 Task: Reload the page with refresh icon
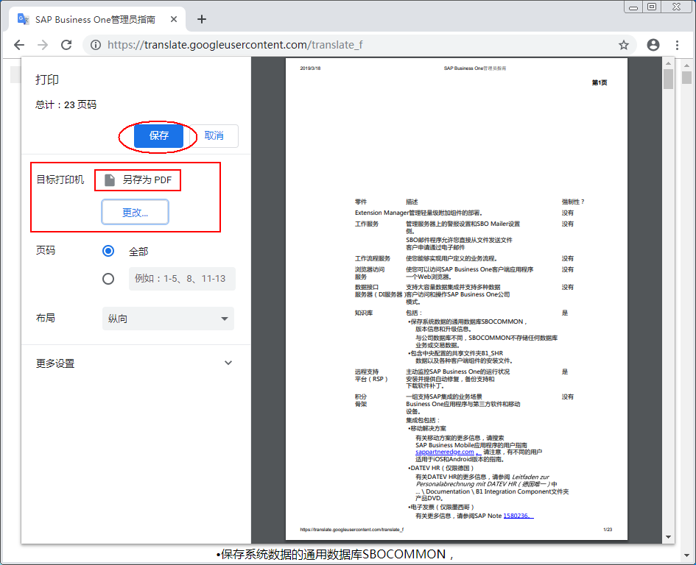(66, 45)
